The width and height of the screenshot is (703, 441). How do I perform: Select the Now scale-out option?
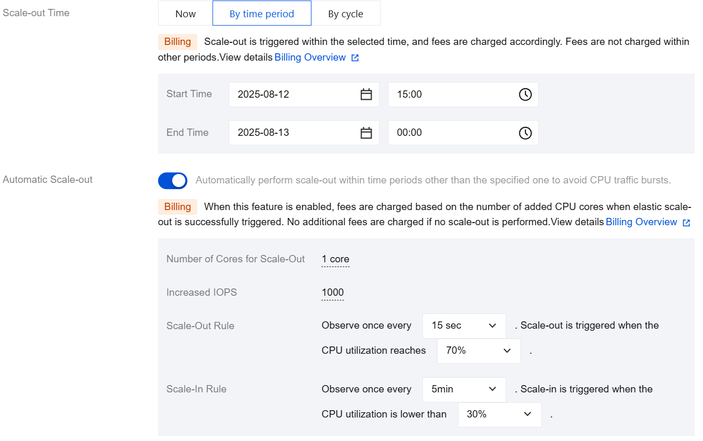[x=185, y=14]
